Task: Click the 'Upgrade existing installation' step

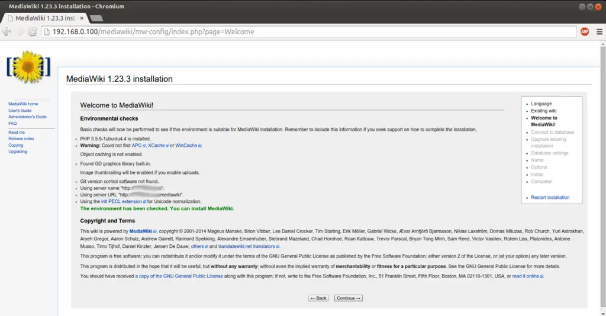Action: coord(549,143)
